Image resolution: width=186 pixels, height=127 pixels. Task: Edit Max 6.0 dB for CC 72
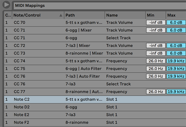click(176, 46)
